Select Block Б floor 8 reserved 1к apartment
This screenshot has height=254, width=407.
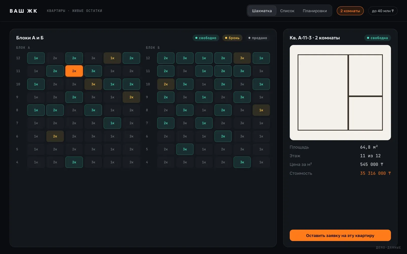pos(261,110)
